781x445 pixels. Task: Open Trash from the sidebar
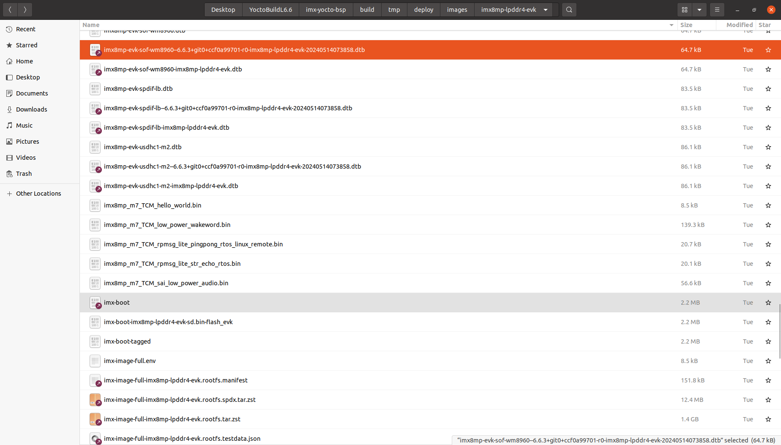pyautogui.click(x=24, y=173)
